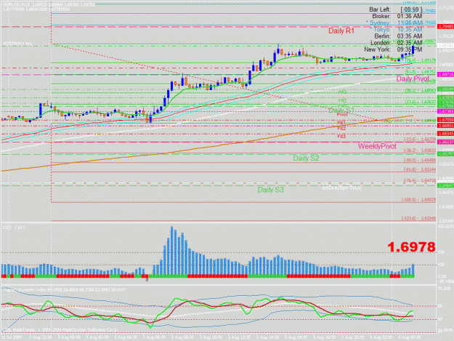
Task: Click the red 1.67050 price axis tag
Action: point(445,120)
